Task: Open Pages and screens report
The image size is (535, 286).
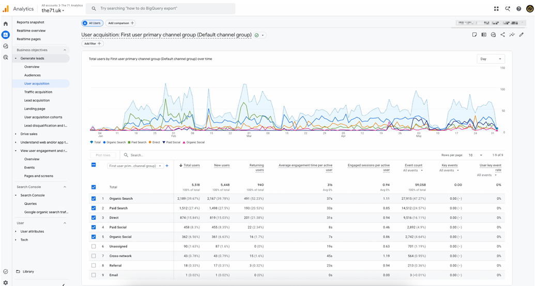Action: [39, 176]
